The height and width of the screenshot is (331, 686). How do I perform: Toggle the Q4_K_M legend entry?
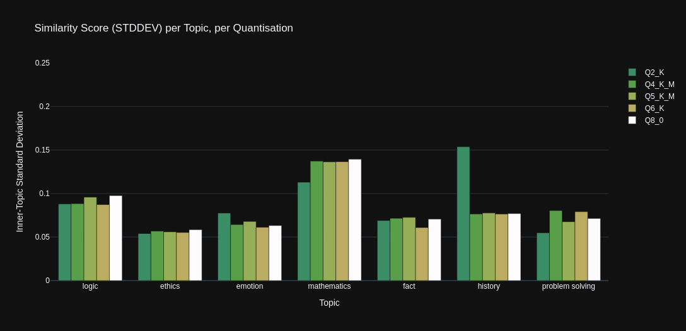coord(652,84)
